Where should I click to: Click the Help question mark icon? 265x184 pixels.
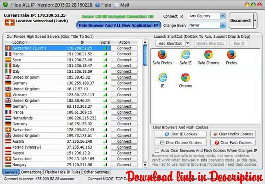[x=97, y=5]
